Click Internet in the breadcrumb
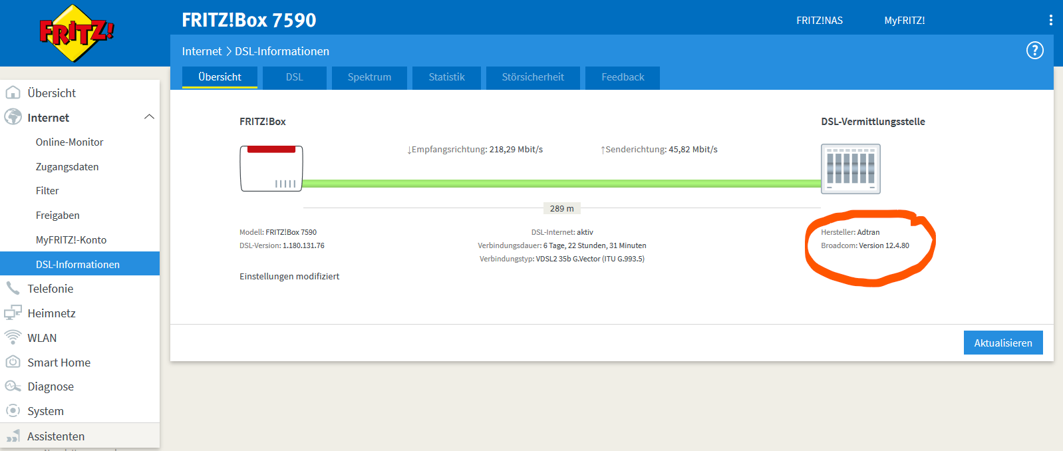Viewport: 1063px width, 451px height. (x=202, y=51)
